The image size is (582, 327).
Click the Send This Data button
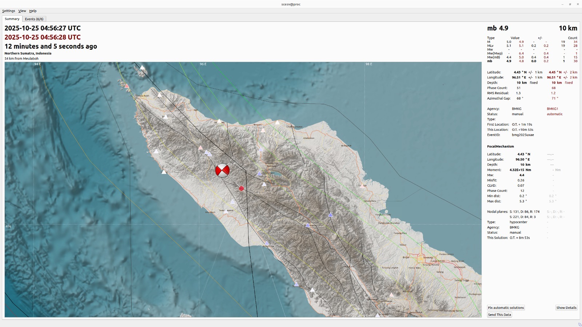point(499,315)
